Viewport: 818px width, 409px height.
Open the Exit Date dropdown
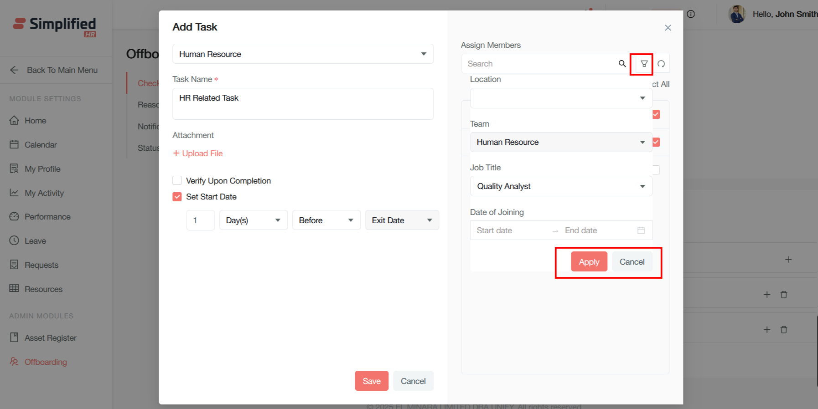pos(402,220)
